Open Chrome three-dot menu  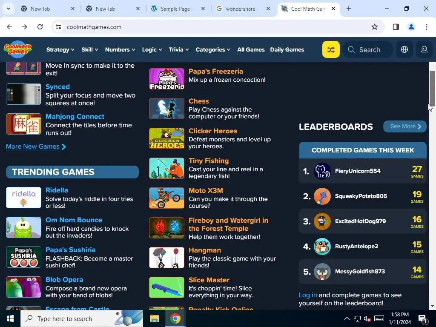tap(426, 27)
